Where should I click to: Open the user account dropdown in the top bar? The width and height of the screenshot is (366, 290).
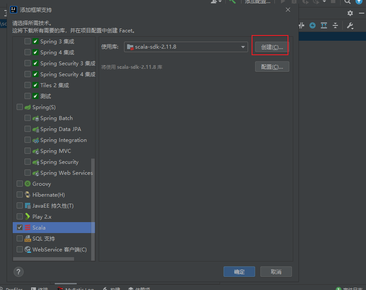tap(216, 1)
